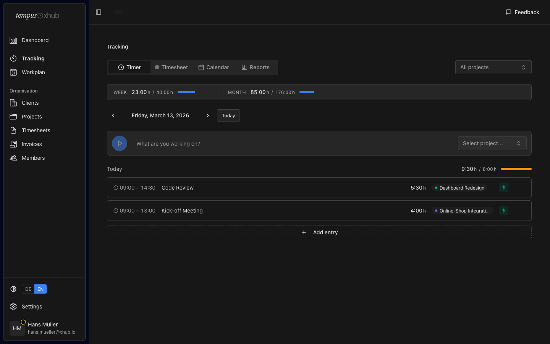This screenshot has height=344, width=550.
Task: Go to Invoices in sidebar
Action: coord(32,144)
